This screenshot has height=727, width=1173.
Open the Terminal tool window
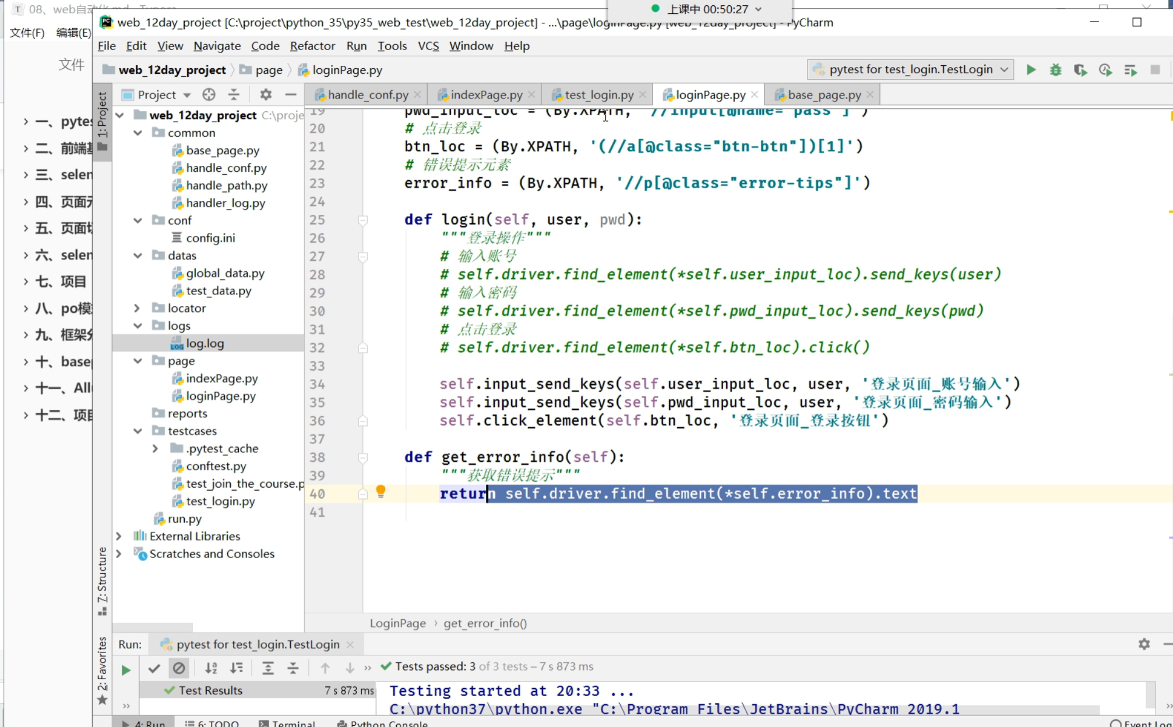[x=287, y=723]
